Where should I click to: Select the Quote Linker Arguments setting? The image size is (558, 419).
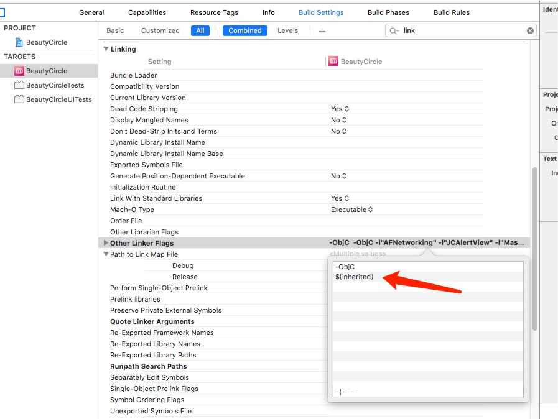pyautogui.click(x=152, y=321)
